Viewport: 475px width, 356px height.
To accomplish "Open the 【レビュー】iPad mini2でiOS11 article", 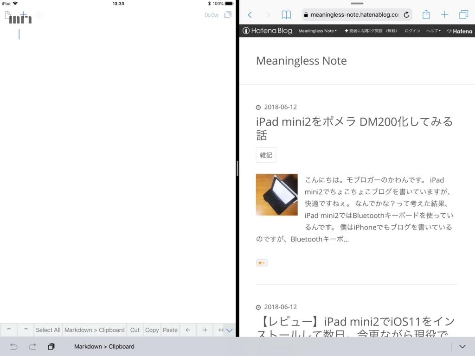I will point(356,327).
